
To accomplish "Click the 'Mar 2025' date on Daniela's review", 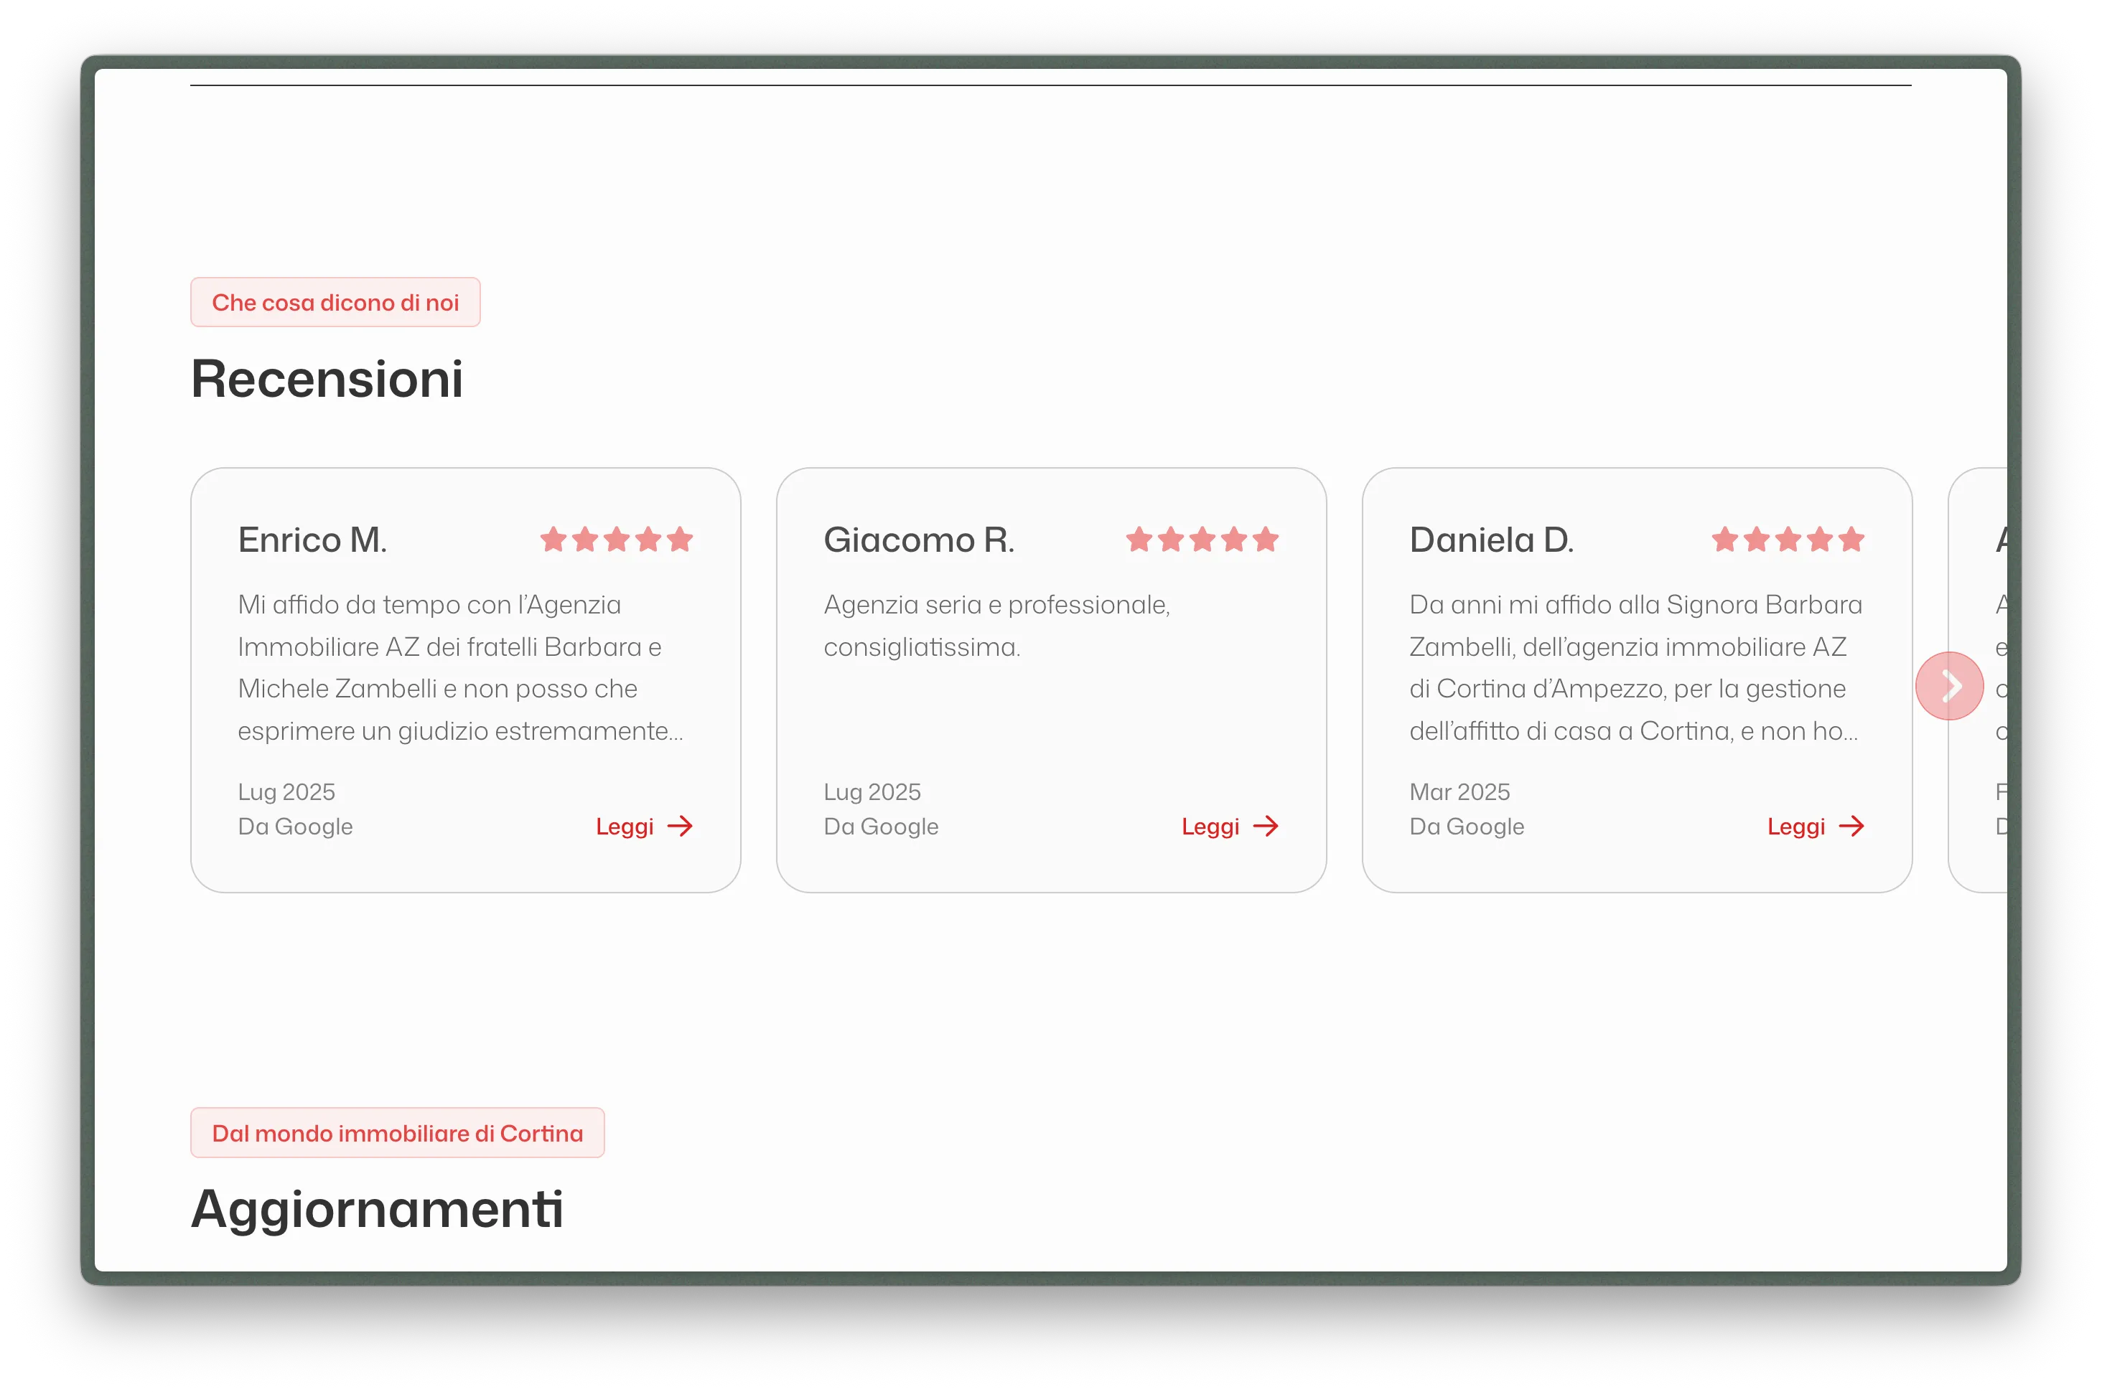I will 1459,791.
